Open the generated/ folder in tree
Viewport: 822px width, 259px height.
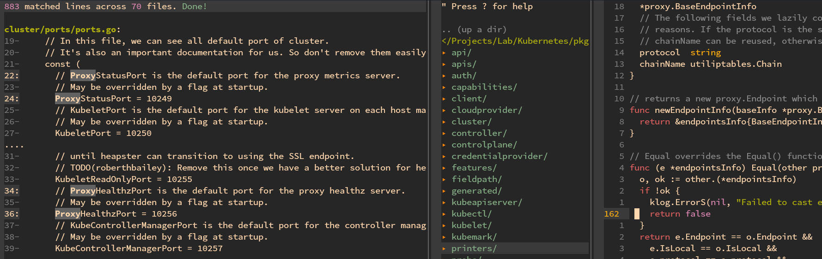476,191
